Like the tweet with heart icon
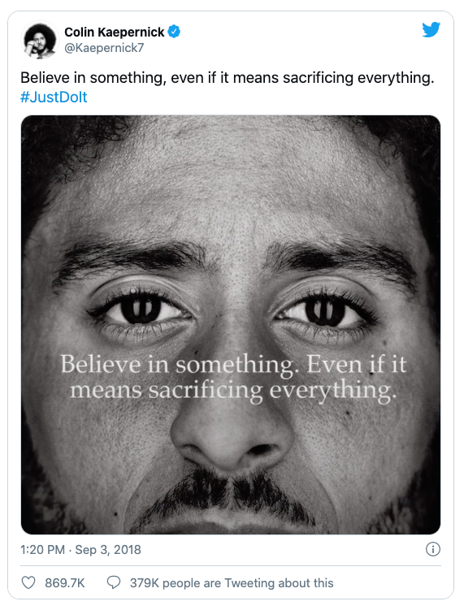Viewport: 464px width, 610px height. (28, 582)
